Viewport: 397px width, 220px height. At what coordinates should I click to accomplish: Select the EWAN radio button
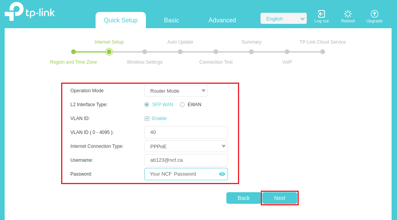point(182,105)
